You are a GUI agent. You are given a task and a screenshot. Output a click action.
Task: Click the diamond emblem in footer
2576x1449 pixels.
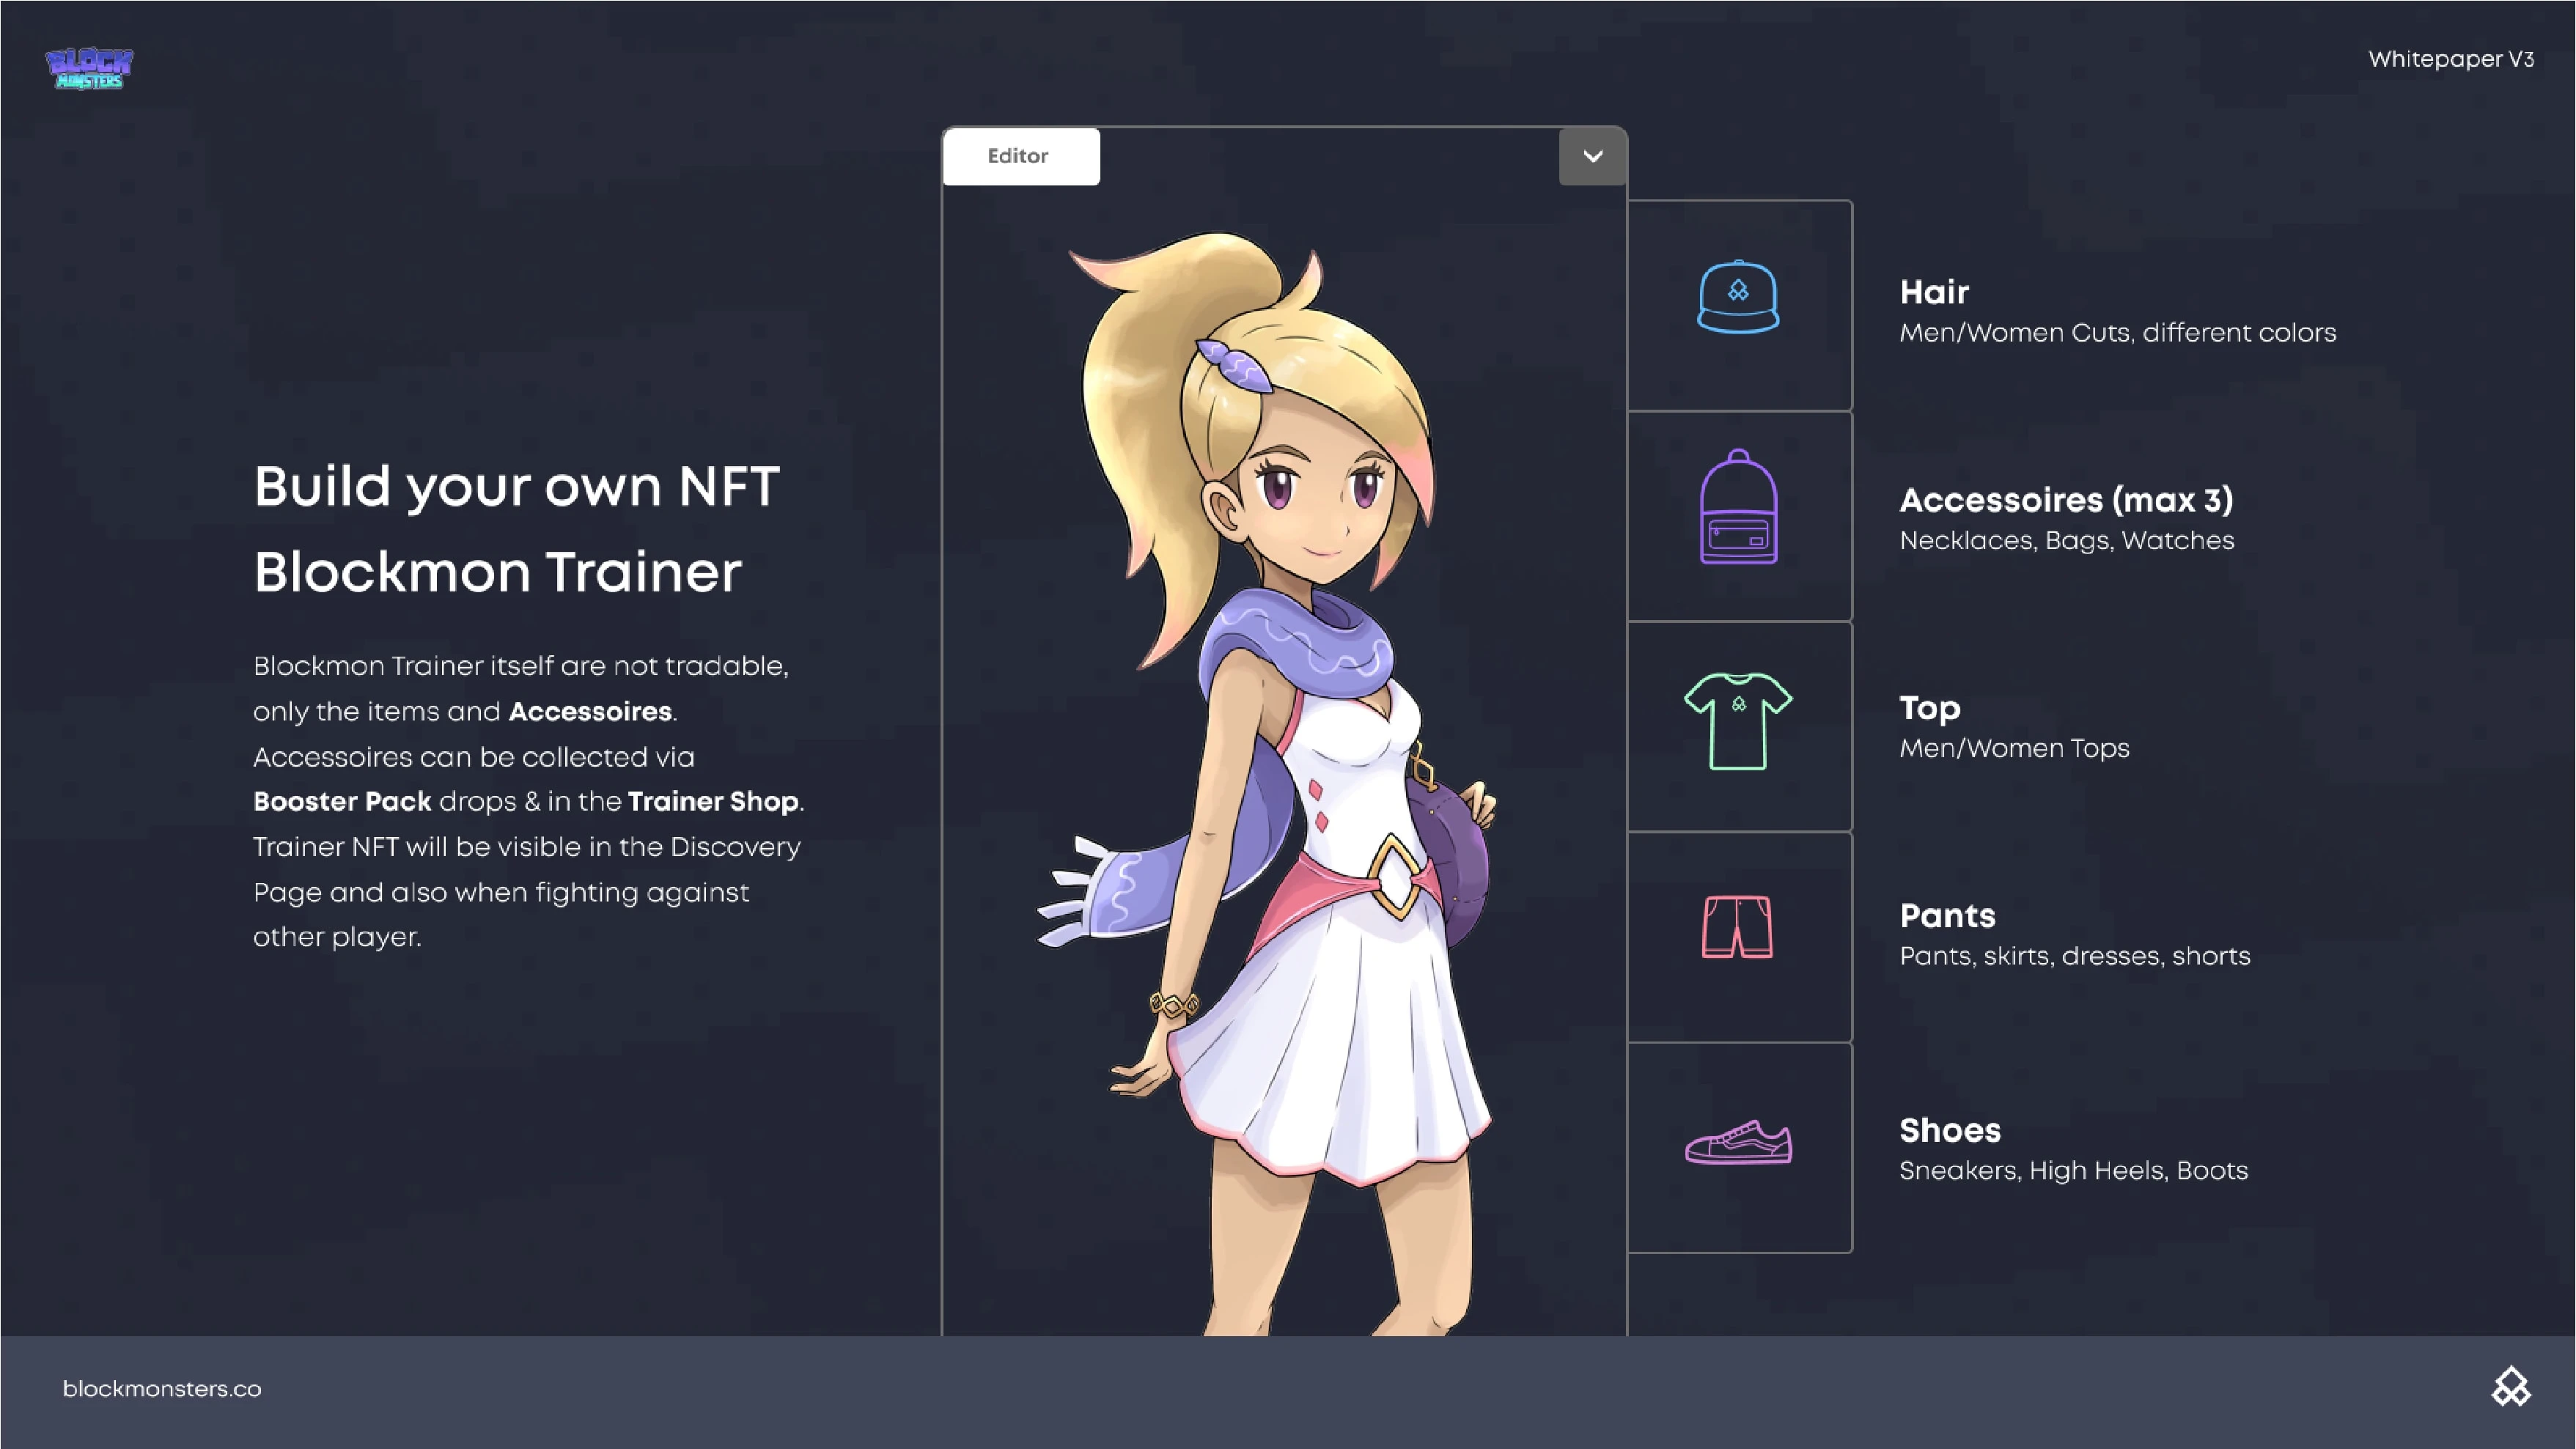pos(2510,1387)
